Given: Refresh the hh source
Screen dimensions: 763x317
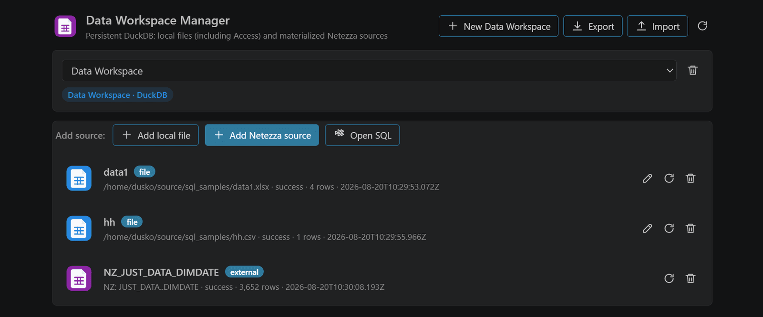Looking at the screenshot, I should tap(669, 229).
